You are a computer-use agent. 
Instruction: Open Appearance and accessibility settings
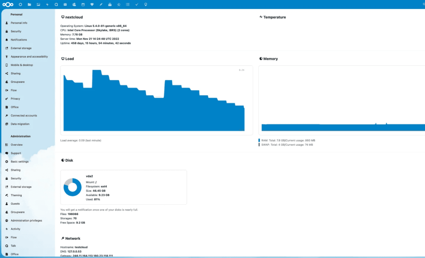pyautogui.click(x=29, y=56)
